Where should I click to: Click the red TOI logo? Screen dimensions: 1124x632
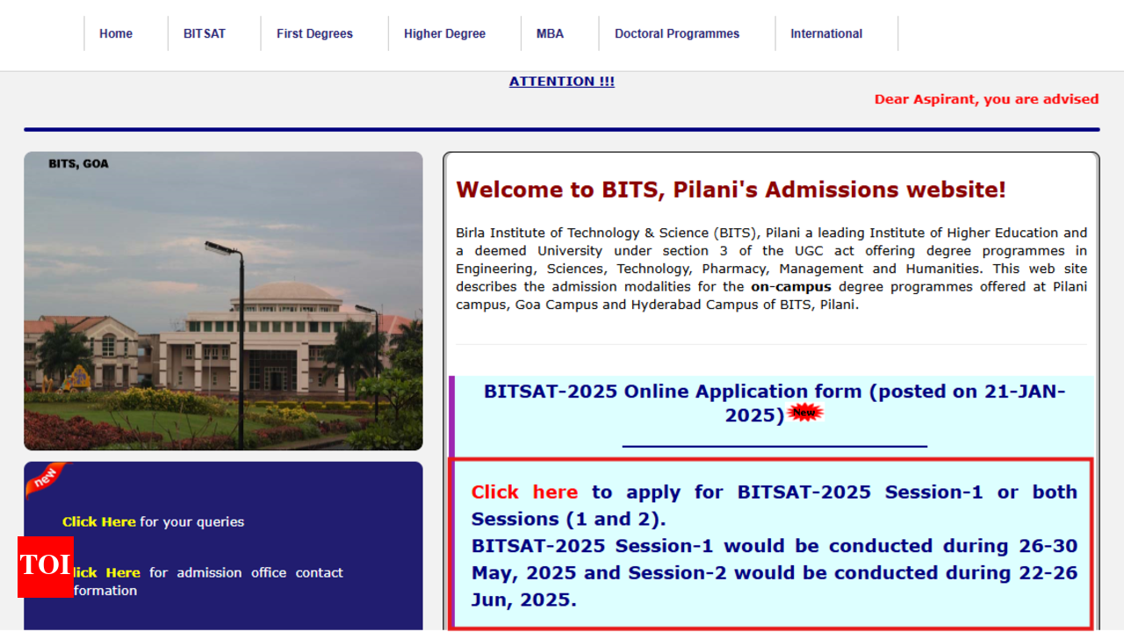pyautogui.click(x=46, y=565)
